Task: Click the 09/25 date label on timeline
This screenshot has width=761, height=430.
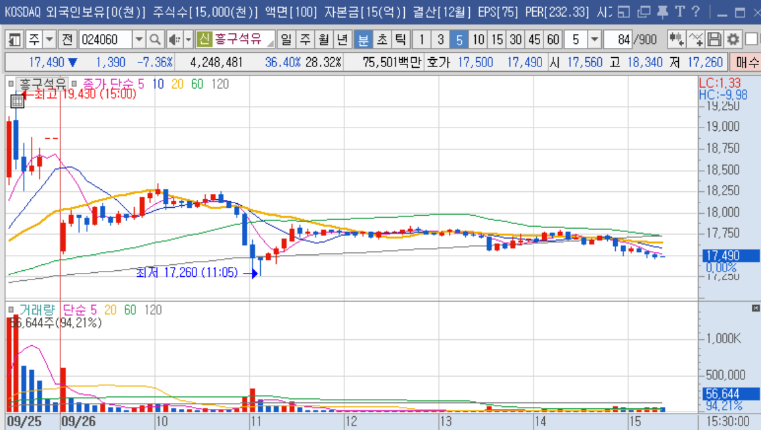Action: pyautogui.click(x=24, y=421)
